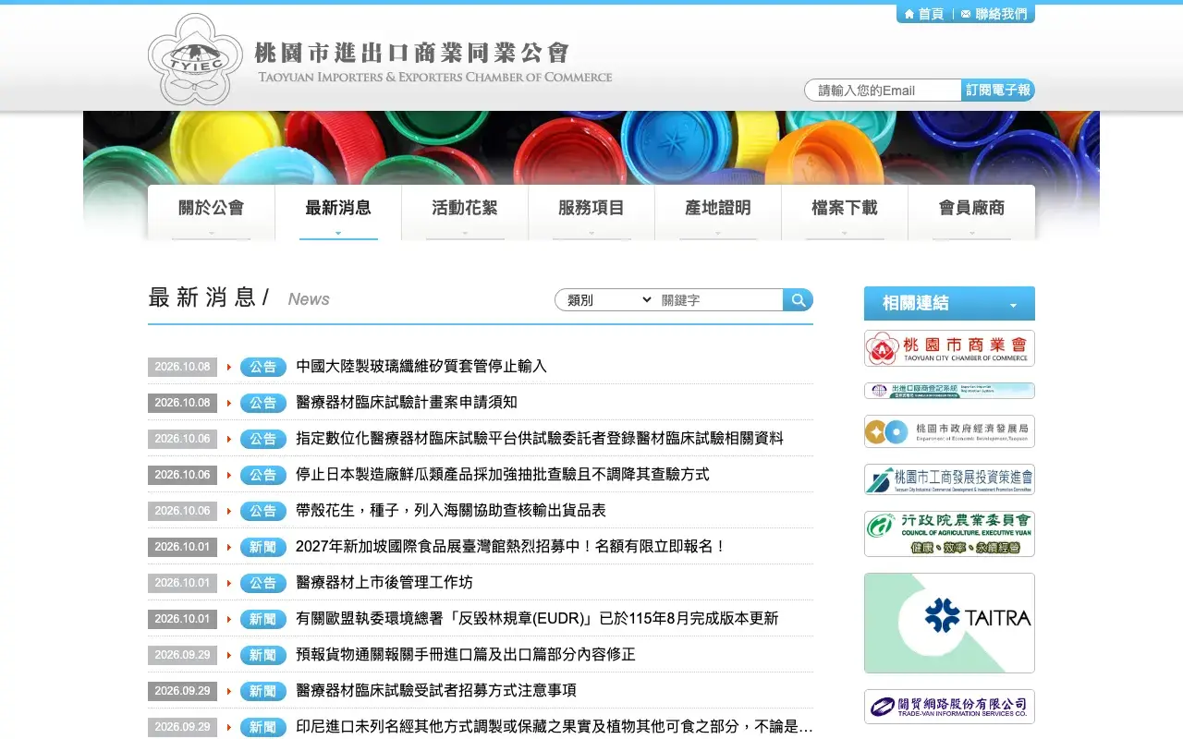
Task: Expand the 相關連結 sidebar header
Action: (949, 303)
